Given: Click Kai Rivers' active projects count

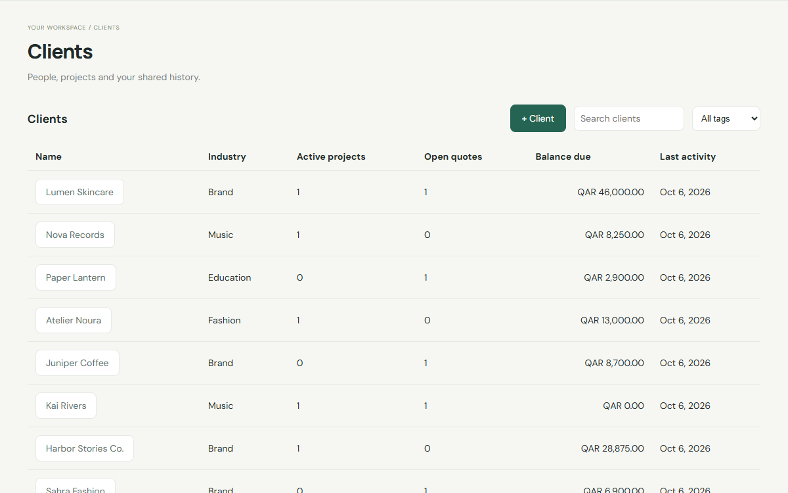Looking at the screenshot, I should click(298, 406).
